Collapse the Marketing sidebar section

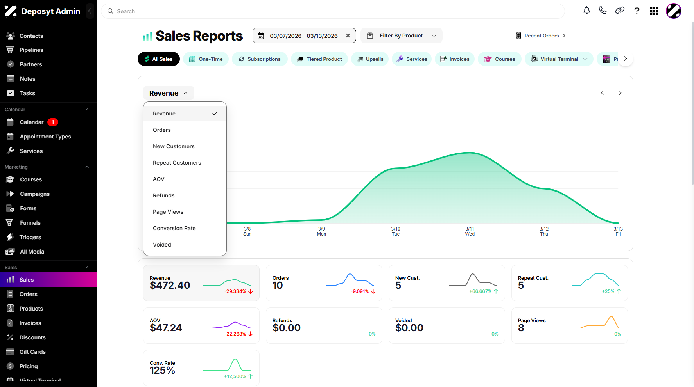[87, 167]
